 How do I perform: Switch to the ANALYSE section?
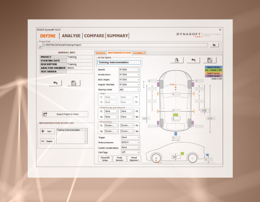pyautogui.click(x=71, y=36)
